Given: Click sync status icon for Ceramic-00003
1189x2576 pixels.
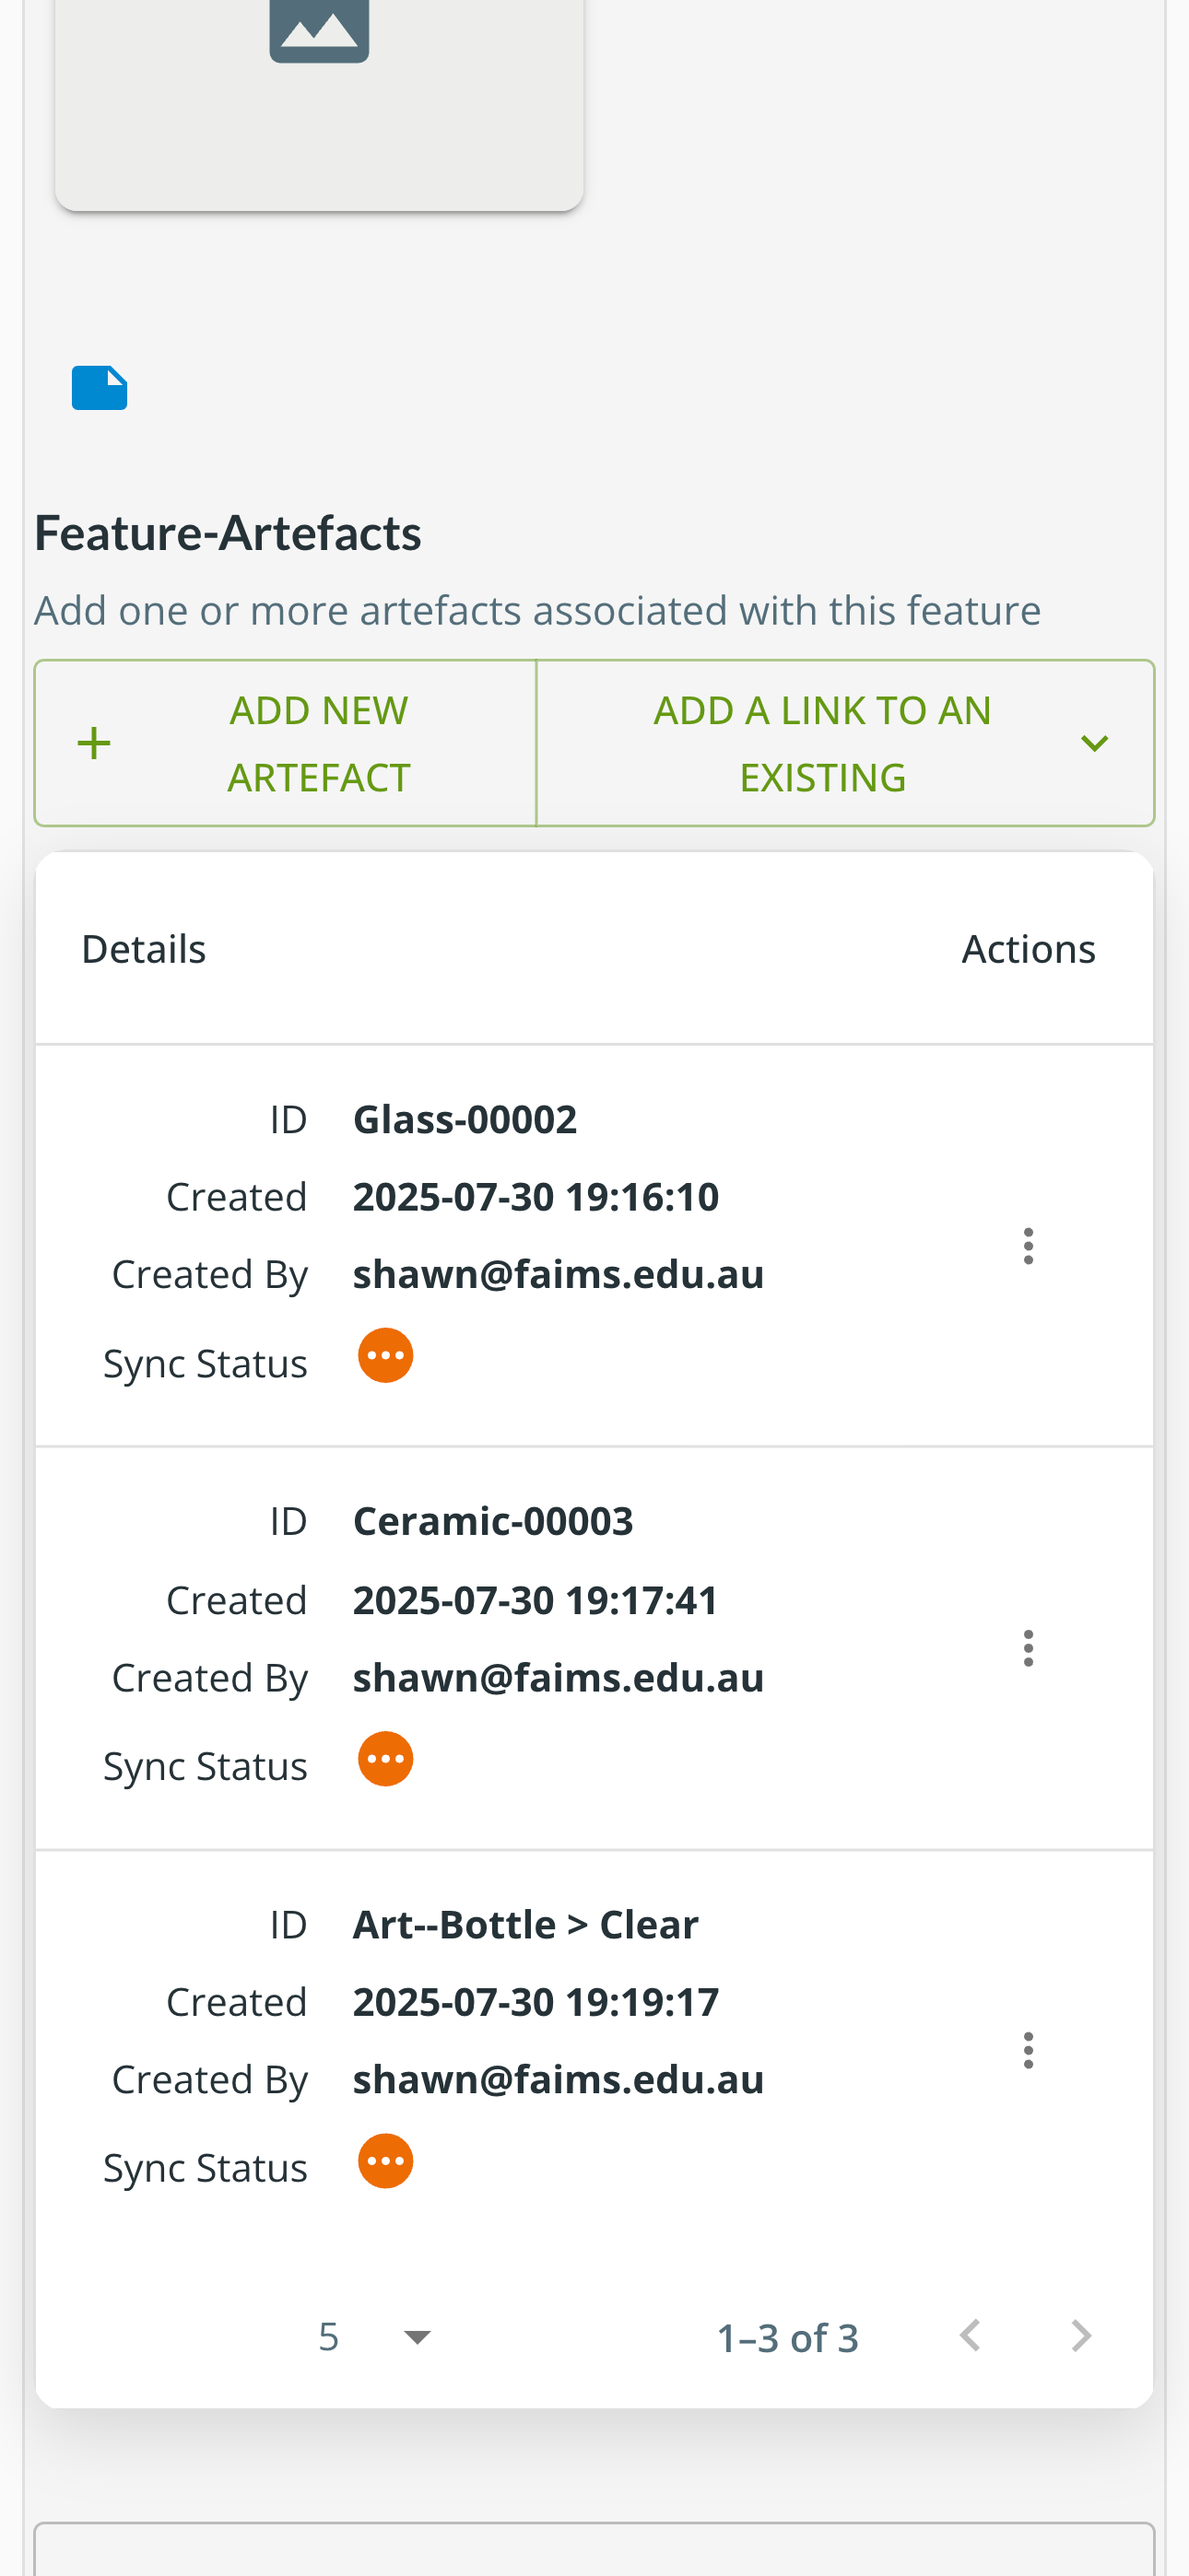Looking at the screenshot, I should [385, 1759].
